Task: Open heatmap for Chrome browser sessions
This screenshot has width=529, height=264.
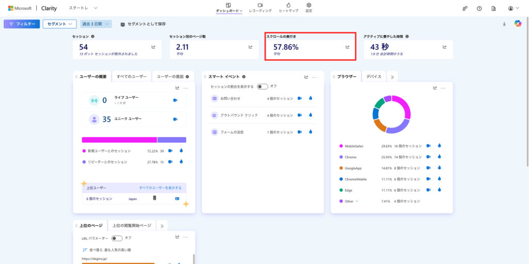Action: (440, 157)
